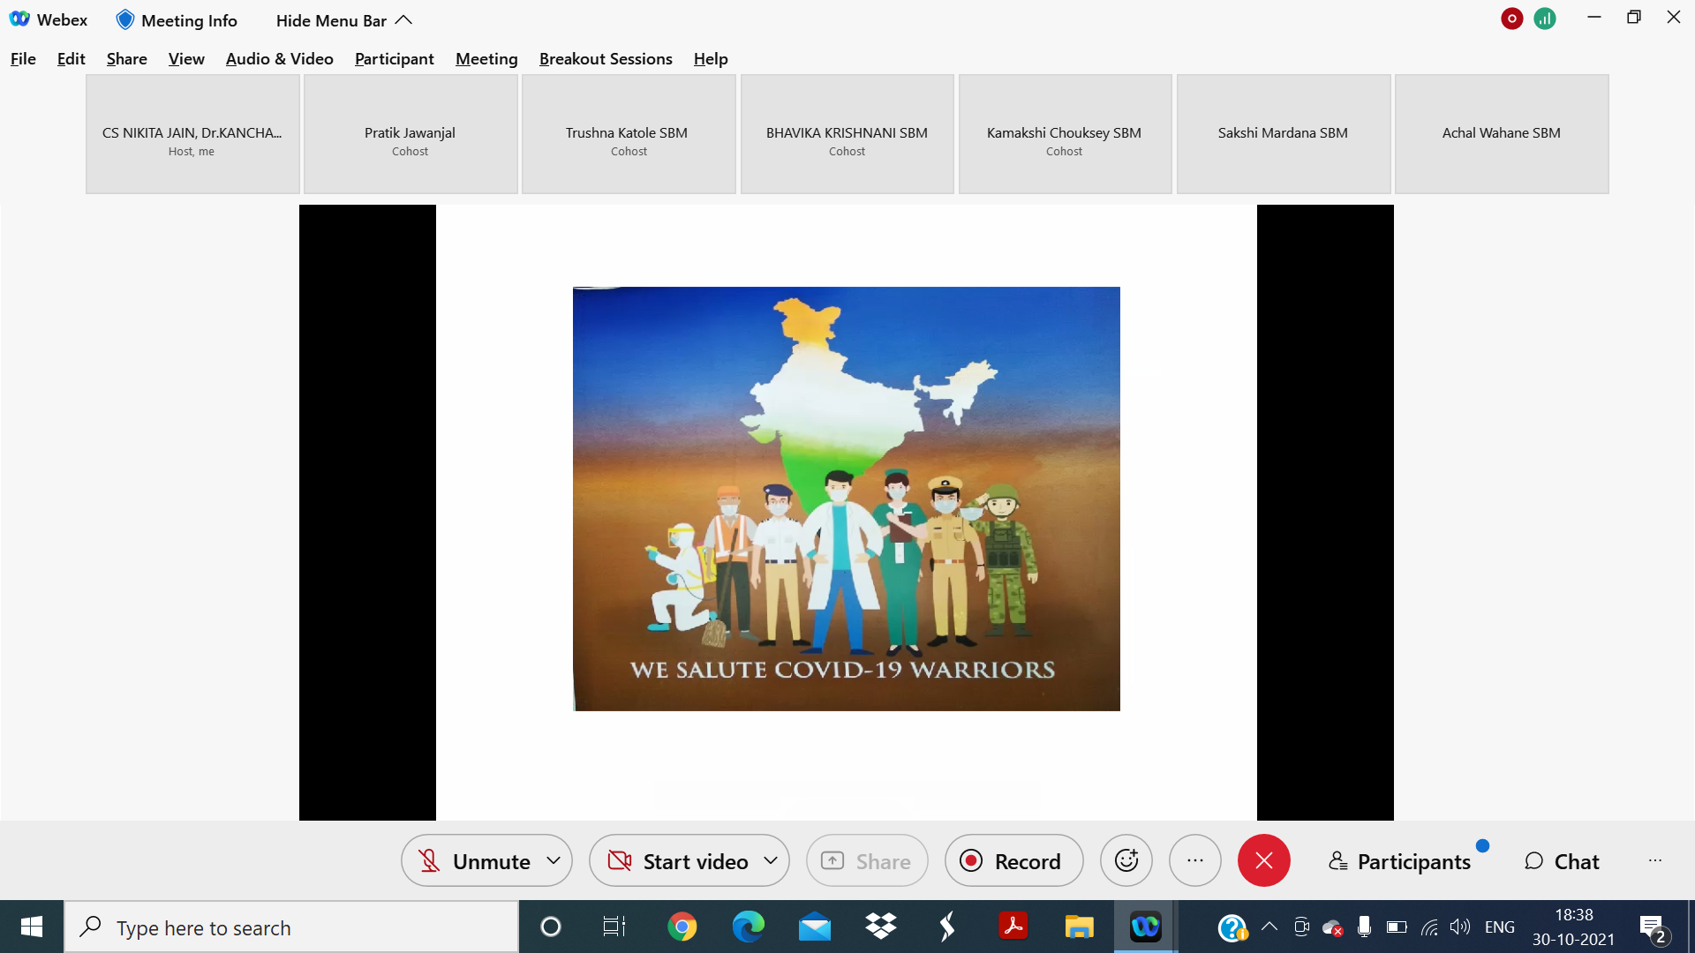Image resolution: width=1695 pixels, height=953 pixels.
Task: Open the Chat panel
Action: tap(1562, 861)
